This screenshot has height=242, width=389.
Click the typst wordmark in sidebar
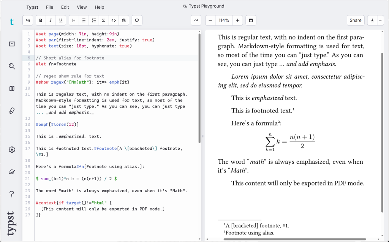11,223
